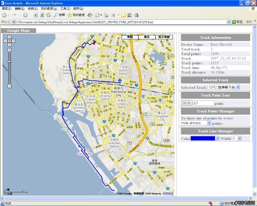Open the Favorites (A) menu
This screenshot has width=257, height=206.
point(49,8)
